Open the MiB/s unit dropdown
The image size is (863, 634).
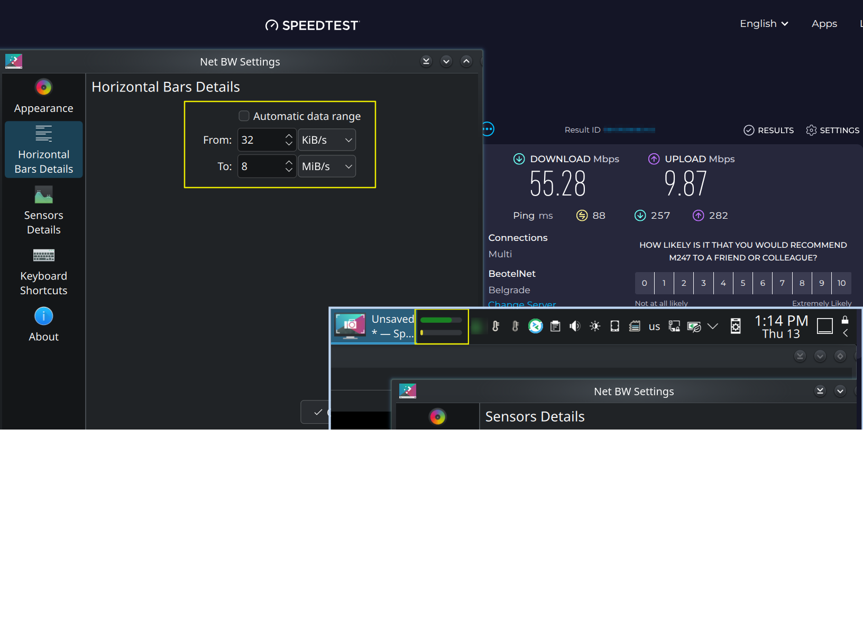pos(326,166)
